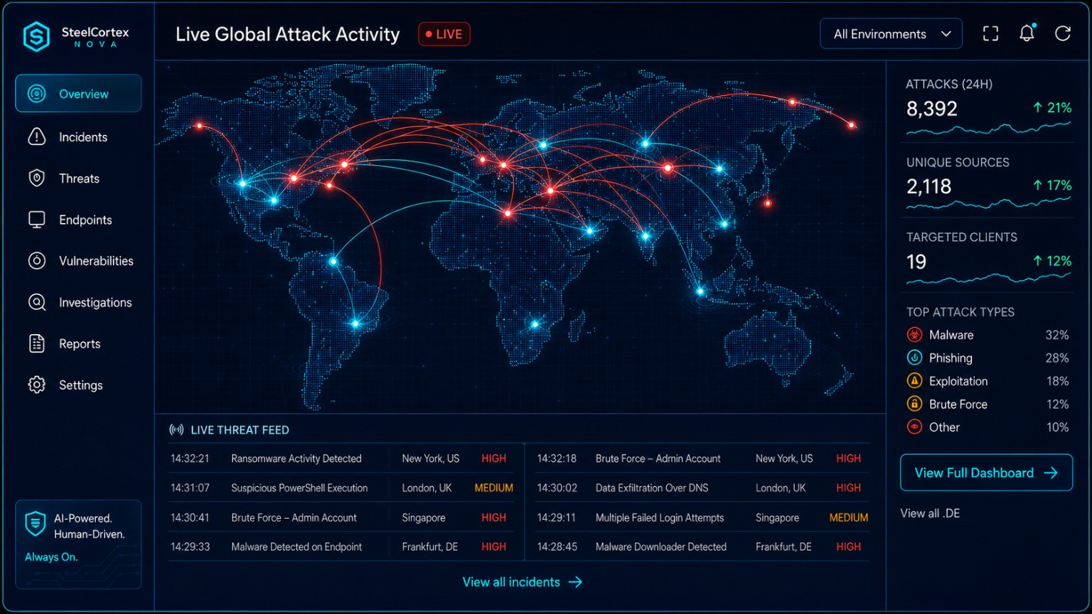
Task: Open the All Environments dropdown
Action: click(x=891, y=33)
